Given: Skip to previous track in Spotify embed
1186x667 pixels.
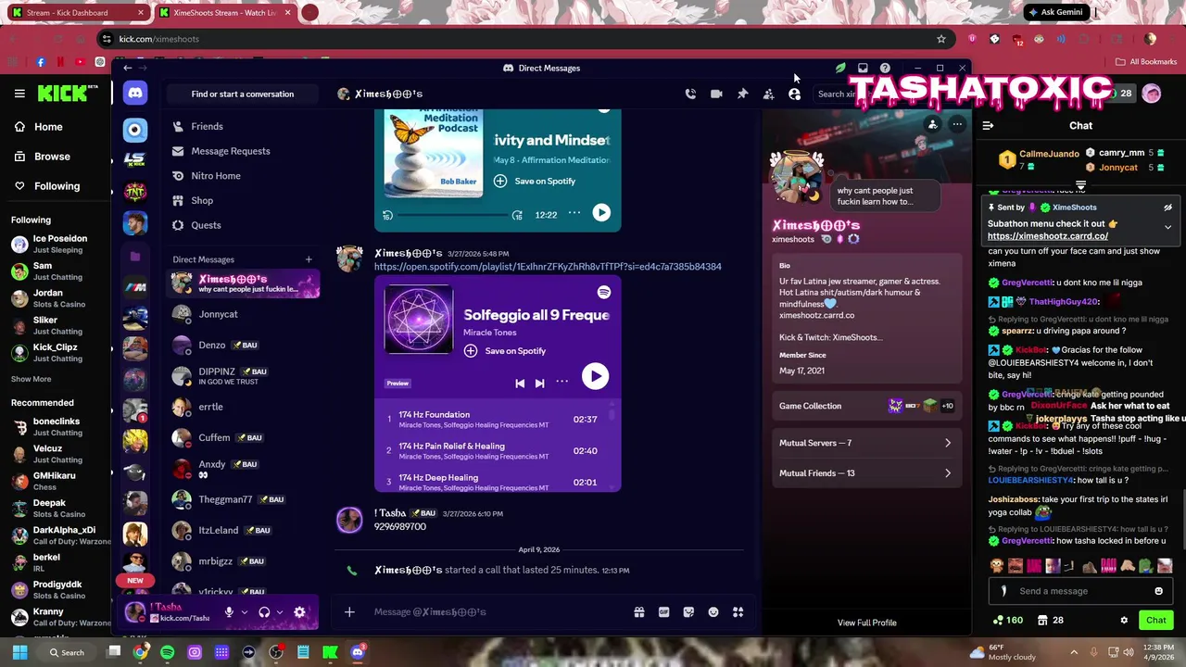Looking at the screenshot, I should click(x=520, y=383).
